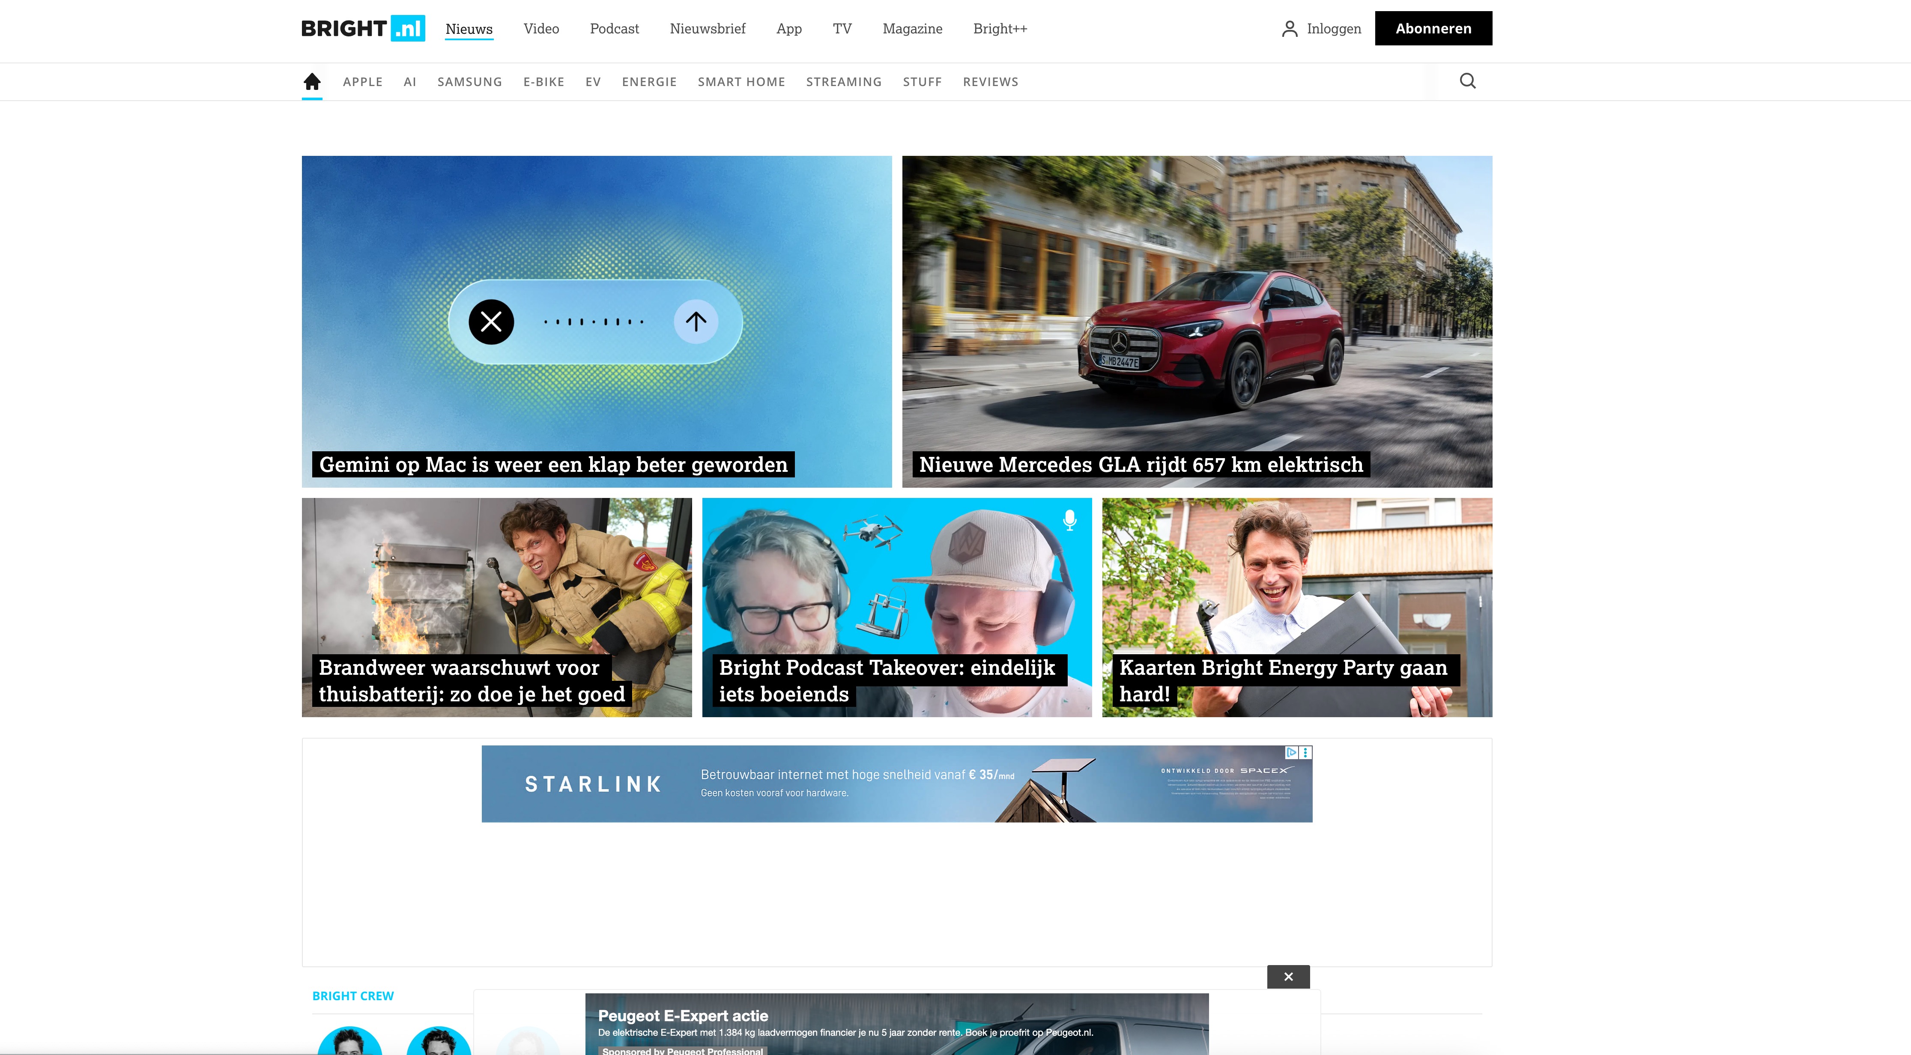Click the BRIGHT CREW section heading
This screenshot has width=1911, height=1055.
tap(352, 995)
